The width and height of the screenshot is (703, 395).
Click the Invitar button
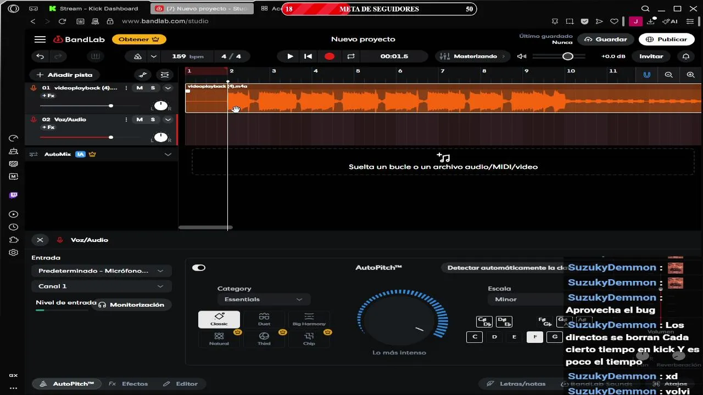[x=651, y=57]
